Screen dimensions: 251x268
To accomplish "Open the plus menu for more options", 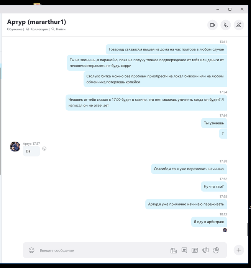I will [x=239, y=250].
